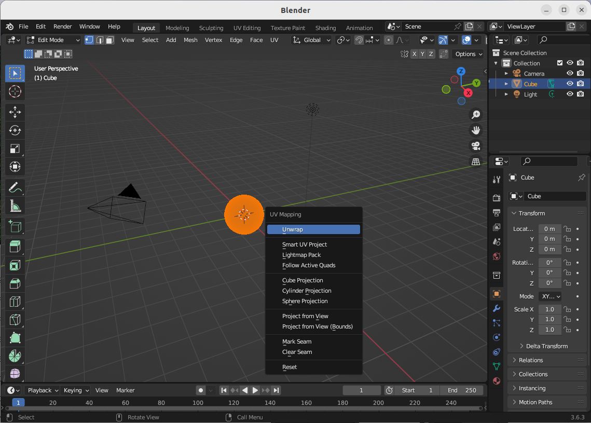
Task: Select the Knife tool
Action: tap(15, 320)
